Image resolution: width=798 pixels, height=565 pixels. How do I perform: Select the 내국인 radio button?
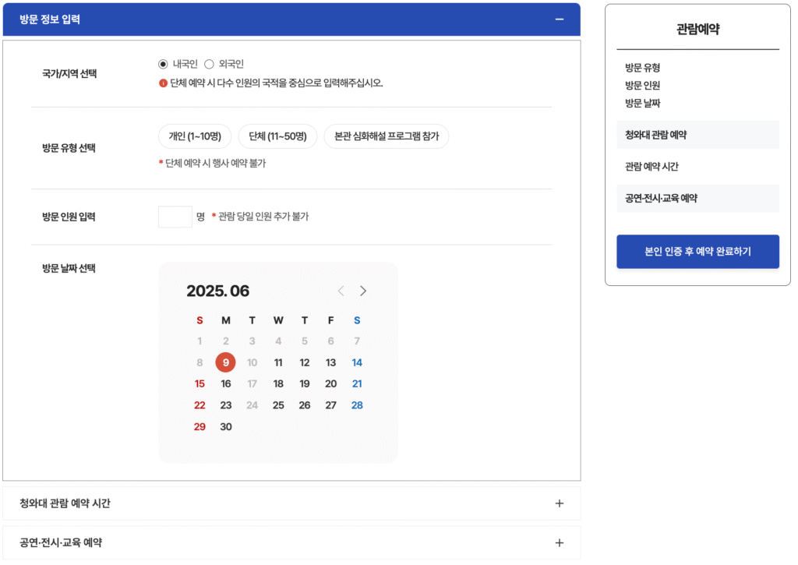pyautogui.click(x=163, y=64)
